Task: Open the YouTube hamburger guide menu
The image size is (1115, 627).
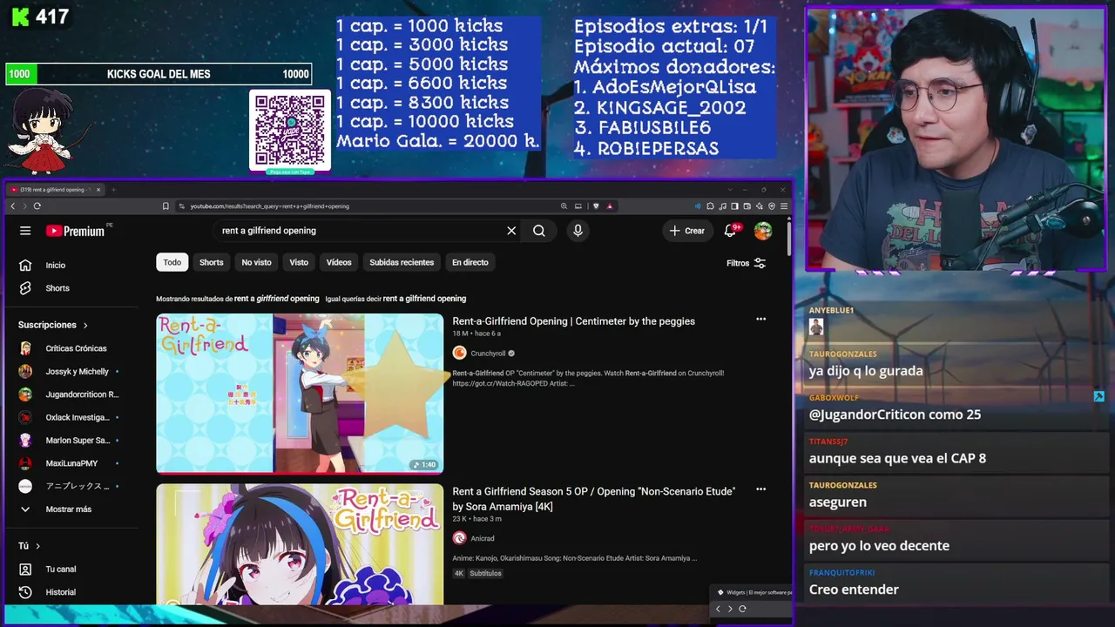Action: click(25, 231)
